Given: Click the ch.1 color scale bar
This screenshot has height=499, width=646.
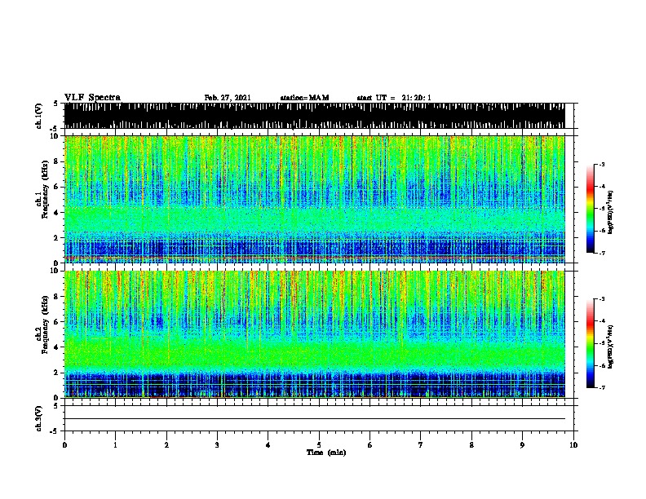Looking at the screenshot, I should tap(591, 209).
